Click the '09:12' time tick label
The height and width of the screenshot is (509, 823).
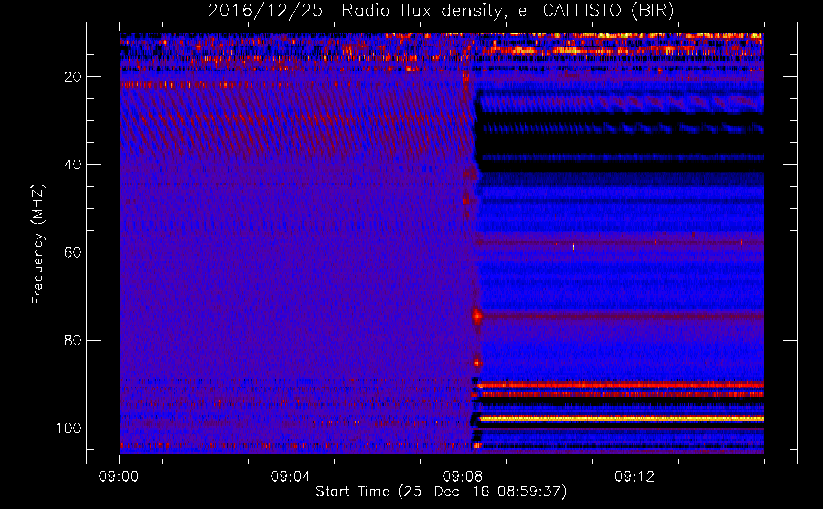[635, 477]
